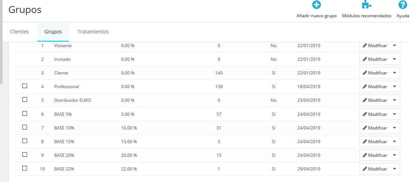
Task: Open the Tratamientos tab
Action: (93, 32)
